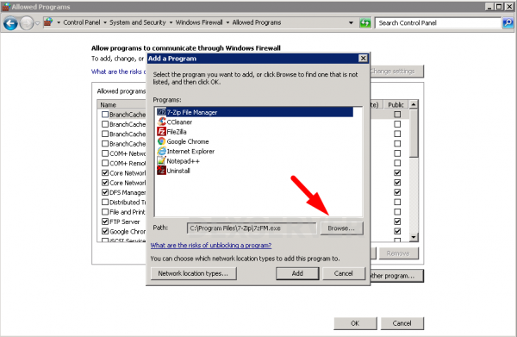Click the Public column header
Screen dimensions: 517x337
pos(396,104)
